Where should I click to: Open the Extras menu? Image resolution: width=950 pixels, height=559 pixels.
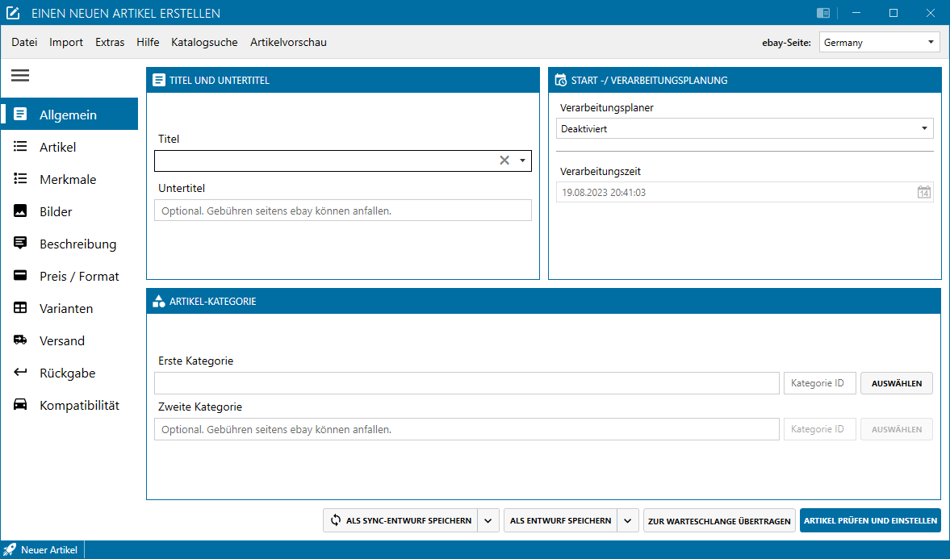click(x=110, y=43)
